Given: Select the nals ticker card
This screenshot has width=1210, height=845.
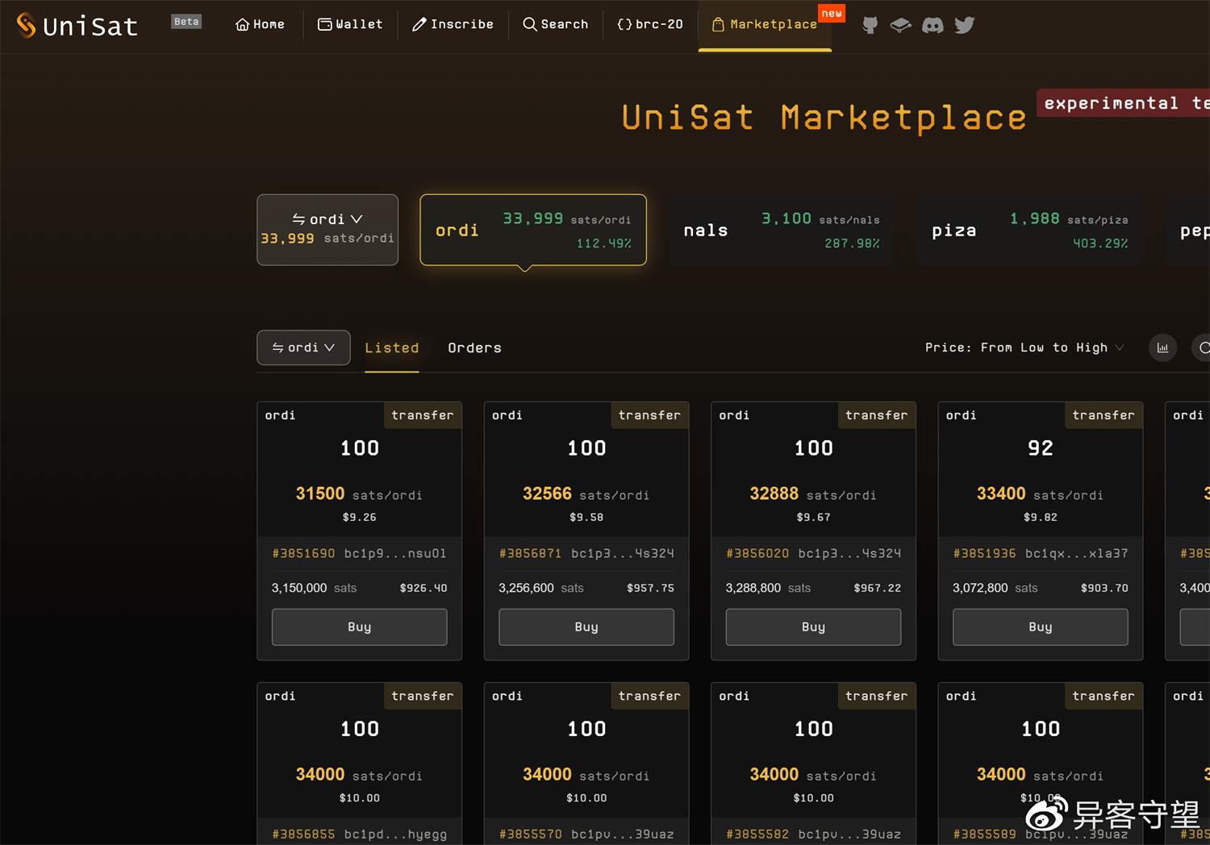Looking at the screenshot, I should point(781,230).
